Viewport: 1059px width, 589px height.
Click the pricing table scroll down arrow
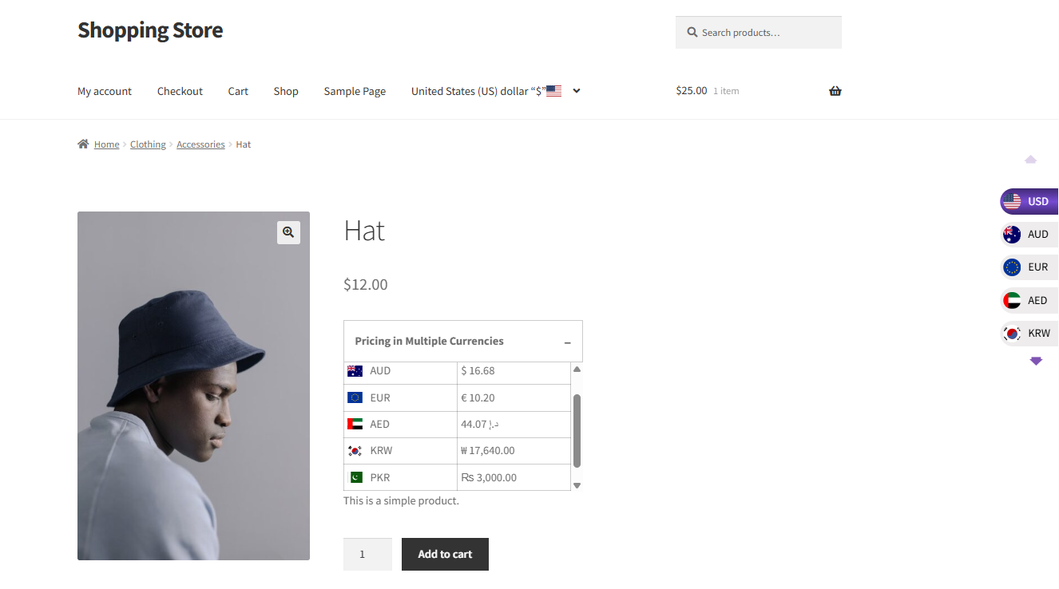pyautogui.click(x=577, y=485)
